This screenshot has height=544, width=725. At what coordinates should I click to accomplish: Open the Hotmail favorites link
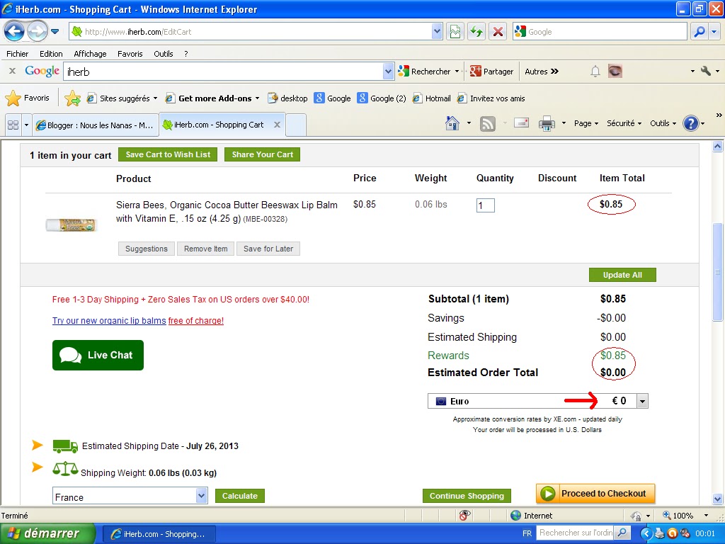click(x=431, y=98)
